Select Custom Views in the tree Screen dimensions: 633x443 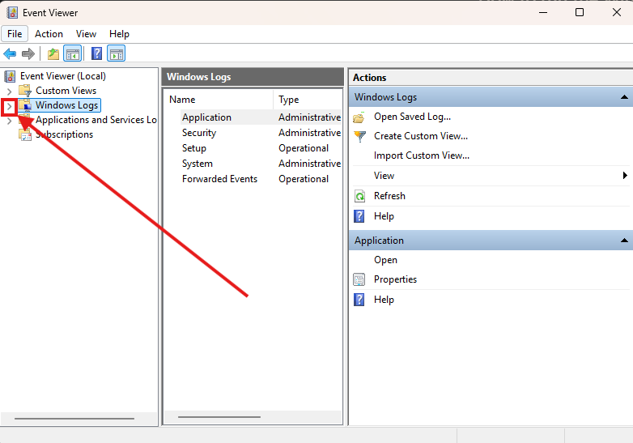tap(66, 91)
